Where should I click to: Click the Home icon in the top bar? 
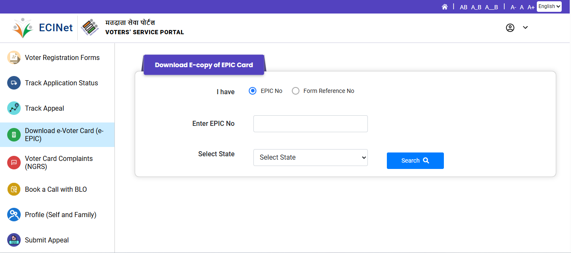[445, 7]
